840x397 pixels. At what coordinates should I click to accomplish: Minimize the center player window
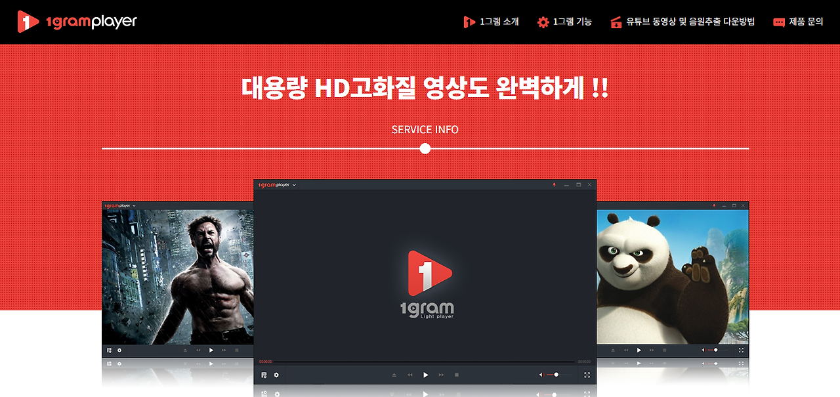click(566, 185)
